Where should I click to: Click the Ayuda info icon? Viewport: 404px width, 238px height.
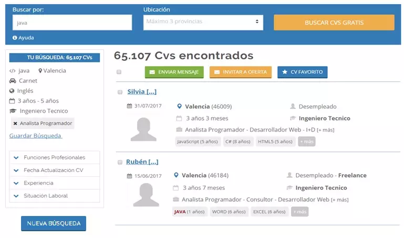coord(15,38)
